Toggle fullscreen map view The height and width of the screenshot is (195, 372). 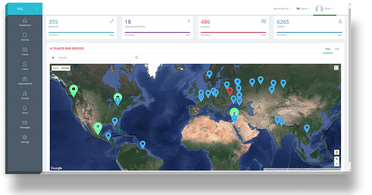point(336,68)
